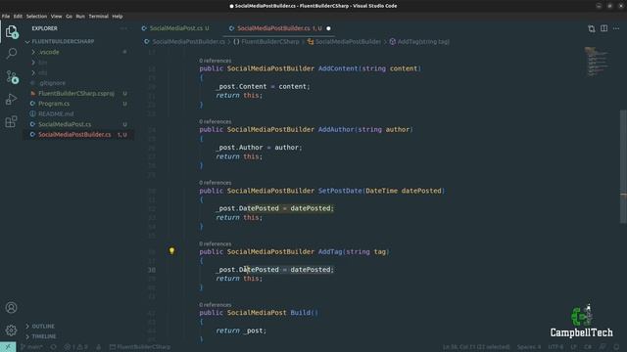The width and height of the screenshot is (627, 352).
Task: Click the SocialMediaPostBuilder class breadcrumb
Action: [x=348, y=41]
